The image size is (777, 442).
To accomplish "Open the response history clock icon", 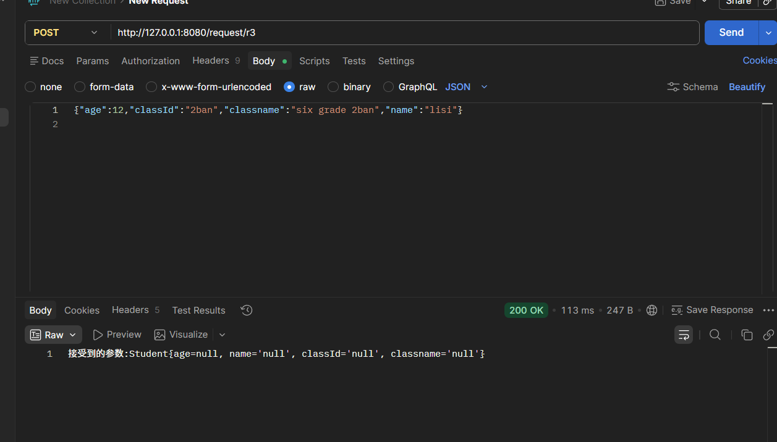I will point(247,311).
